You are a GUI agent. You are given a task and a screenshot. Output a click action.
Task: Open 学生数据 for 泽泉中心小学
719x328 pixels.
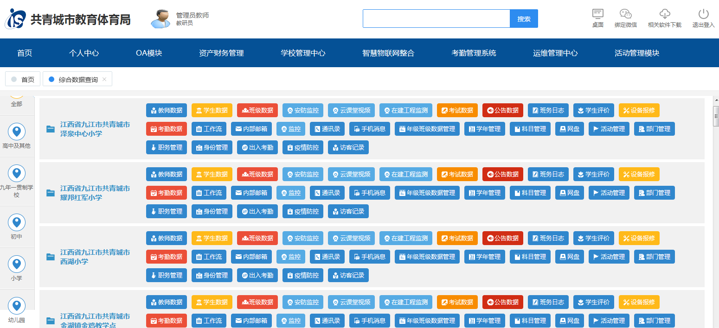[x=212, y=110]
